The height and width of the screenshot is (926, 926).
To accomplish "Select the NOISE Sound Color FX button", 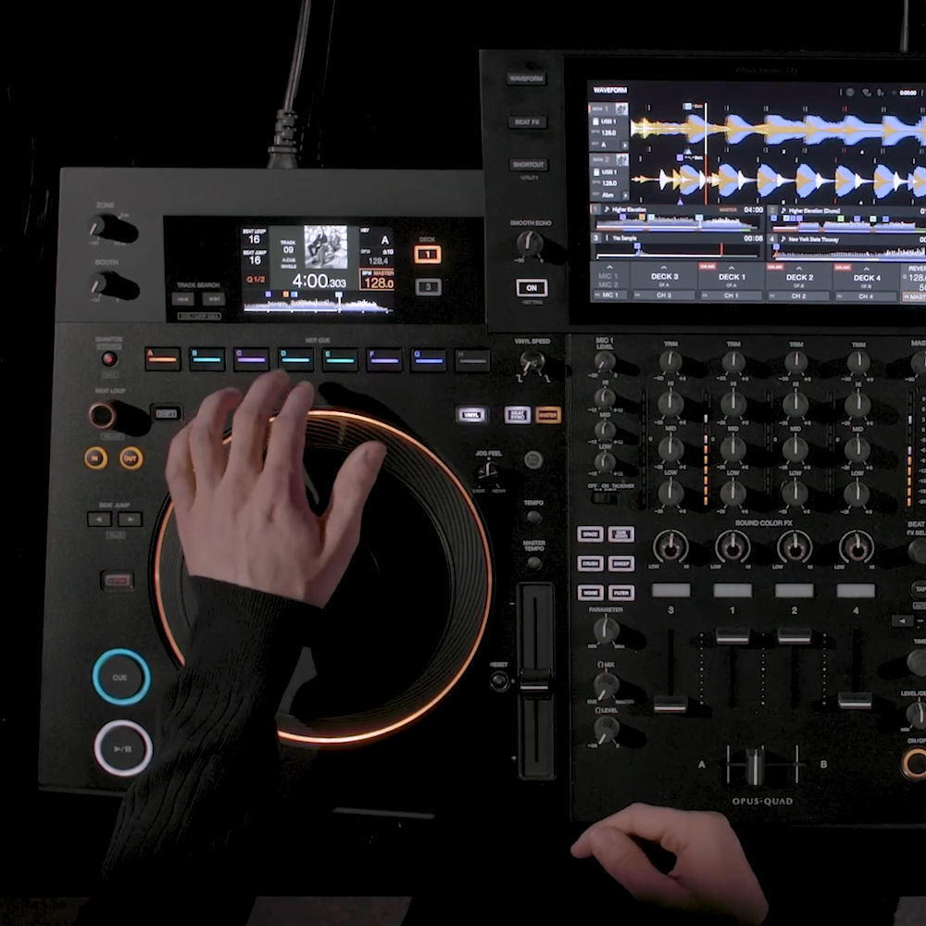I will pos(590,593).
